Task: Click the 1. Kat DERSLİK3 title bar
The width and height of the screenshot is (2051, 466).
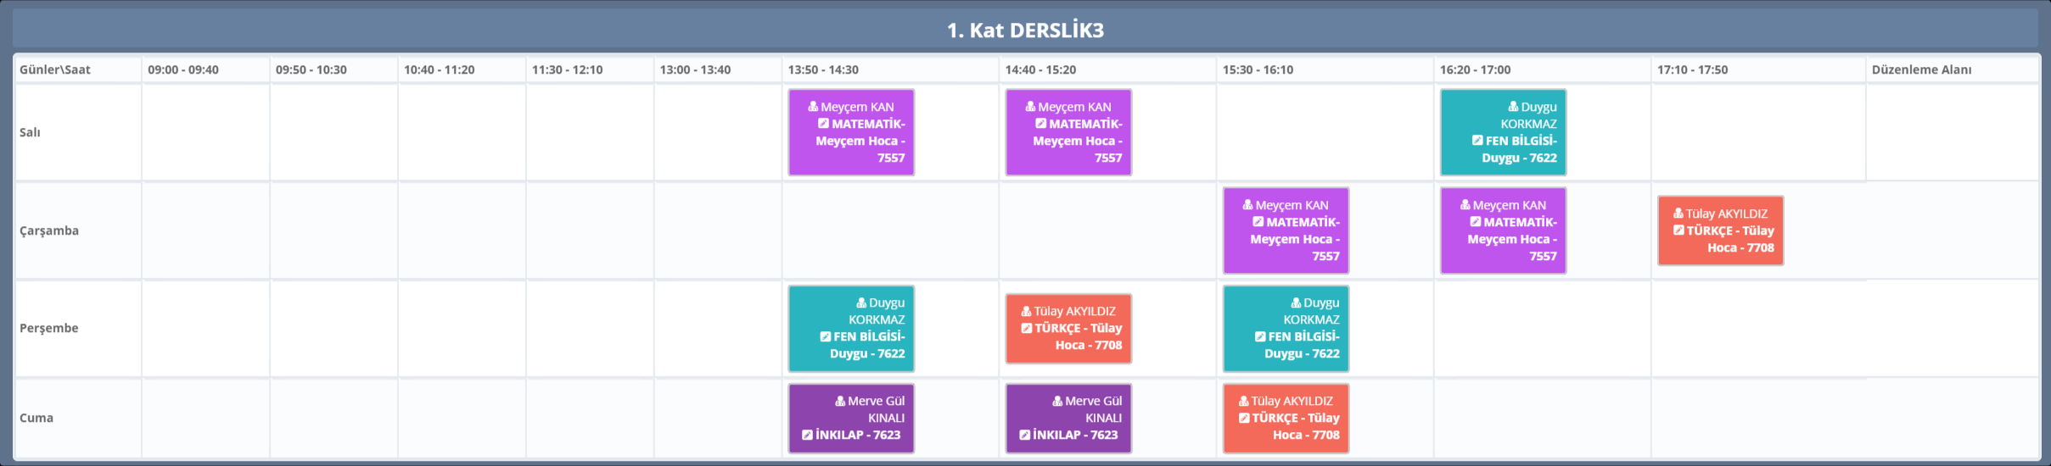Action: tap(1025, 31)
